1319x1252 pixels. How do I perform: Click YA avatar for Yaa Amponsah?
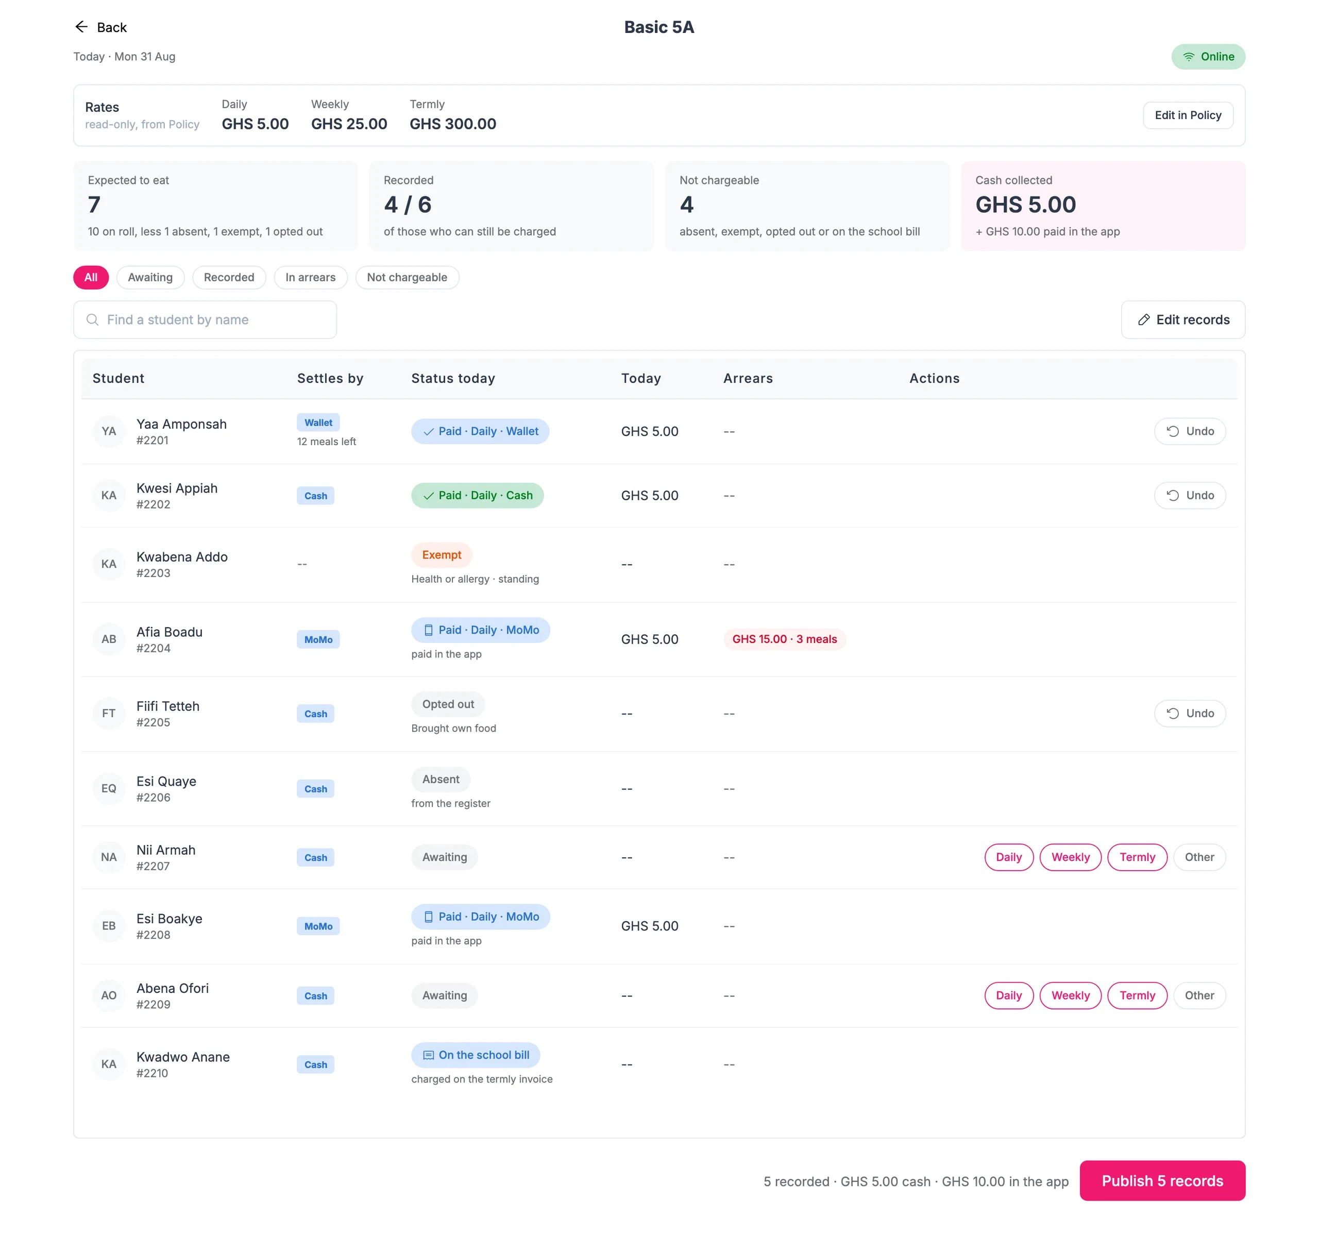point(109,431)
